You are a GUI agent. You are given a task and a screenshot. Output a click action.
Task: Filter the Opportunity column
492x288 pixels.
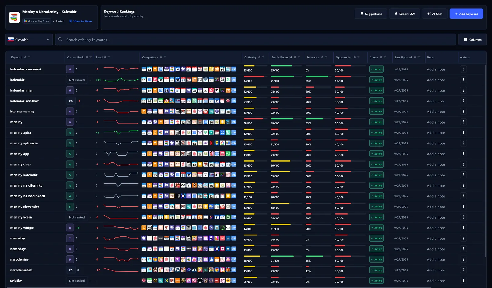[359, 57]
